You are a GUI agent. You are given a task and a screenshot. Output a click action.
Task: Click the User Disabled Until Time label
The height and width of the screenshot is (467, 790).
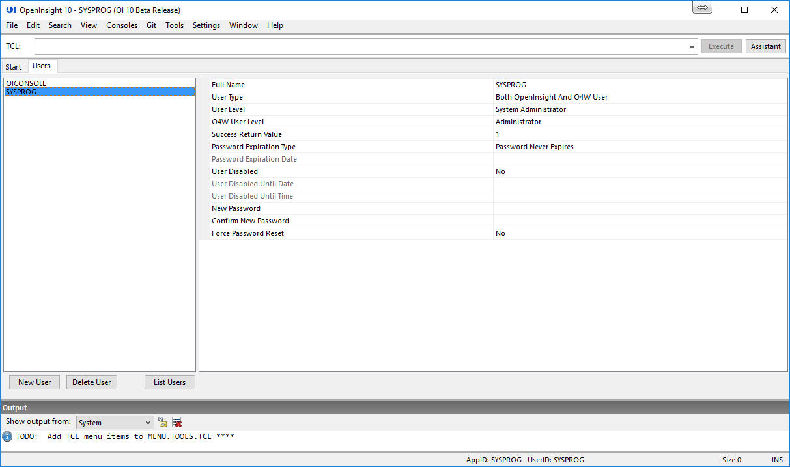click(x=252, y=196)
